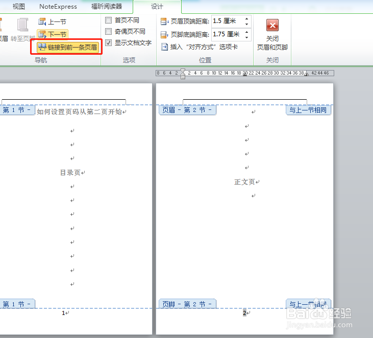Go to next section (下一节)
The image size is (373, 338).
53,34
